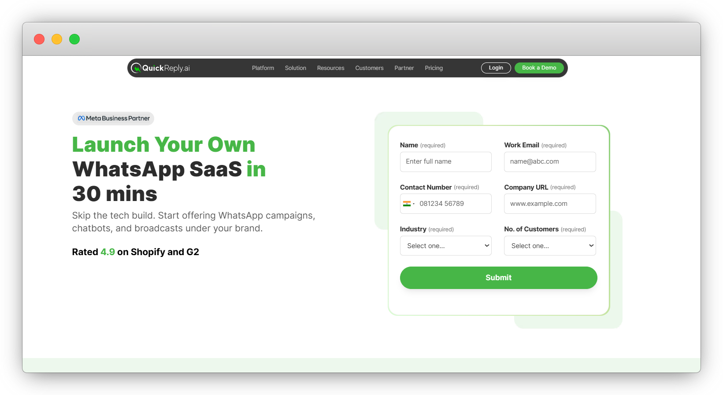
Task: Maximize the window with the green button
Action: coord(74,39)
